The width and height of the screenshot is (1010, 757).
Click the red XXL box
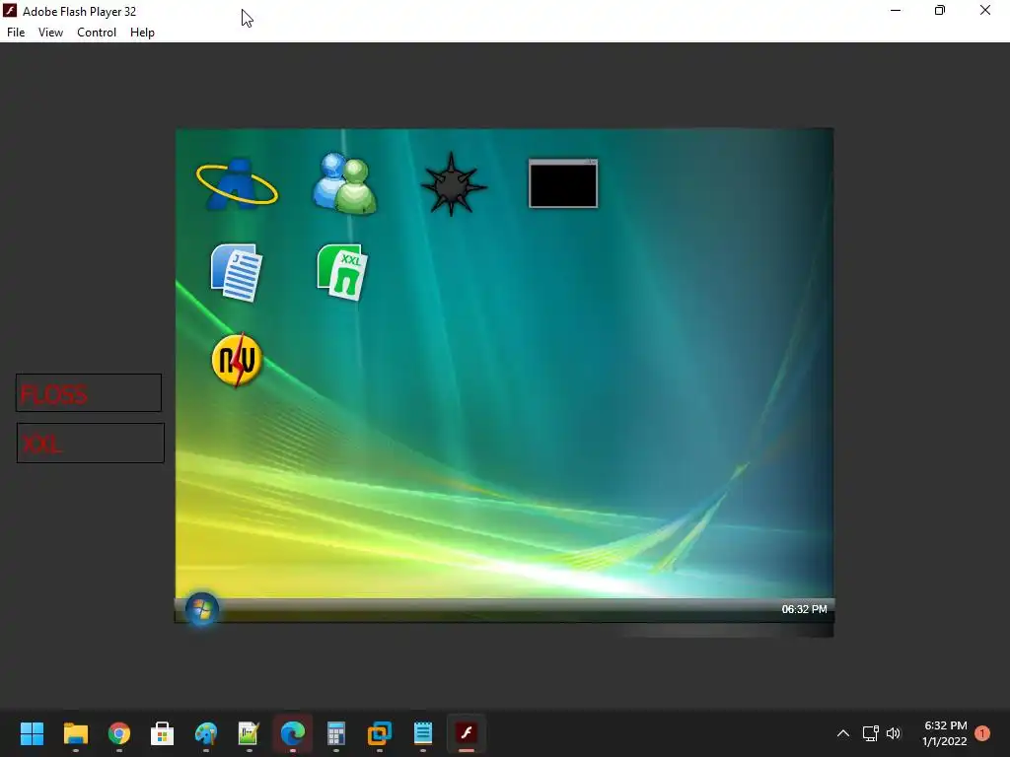(91, 443)
